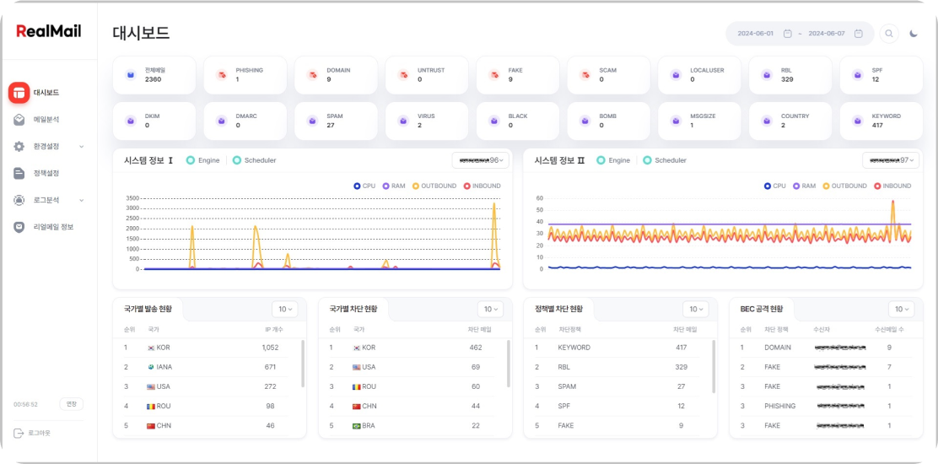
Task: Click the search magnifier icon in header
Action: (888, 34)
